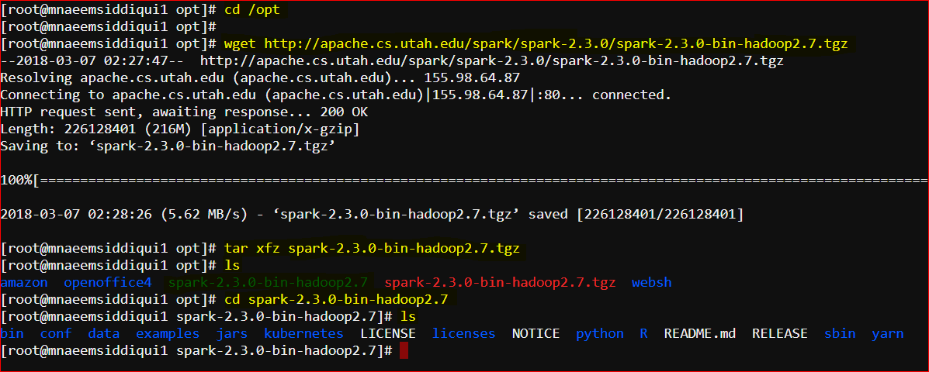Click the 'jars' directory entry
The width and height of the screenshot is (929, 372).
point(231,333)
